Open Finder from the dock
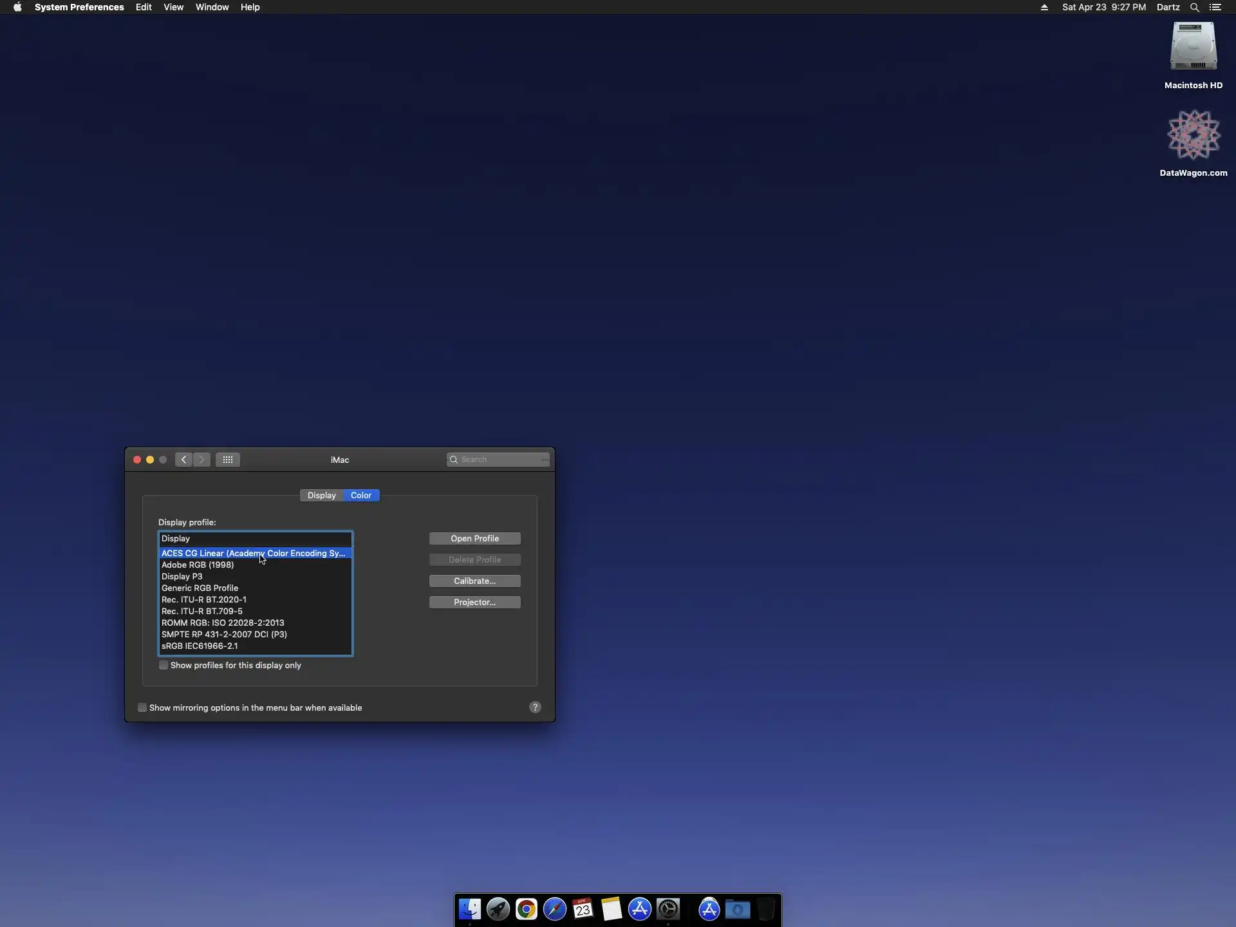This screenshot has width=1236, height=927. (469, 910)
